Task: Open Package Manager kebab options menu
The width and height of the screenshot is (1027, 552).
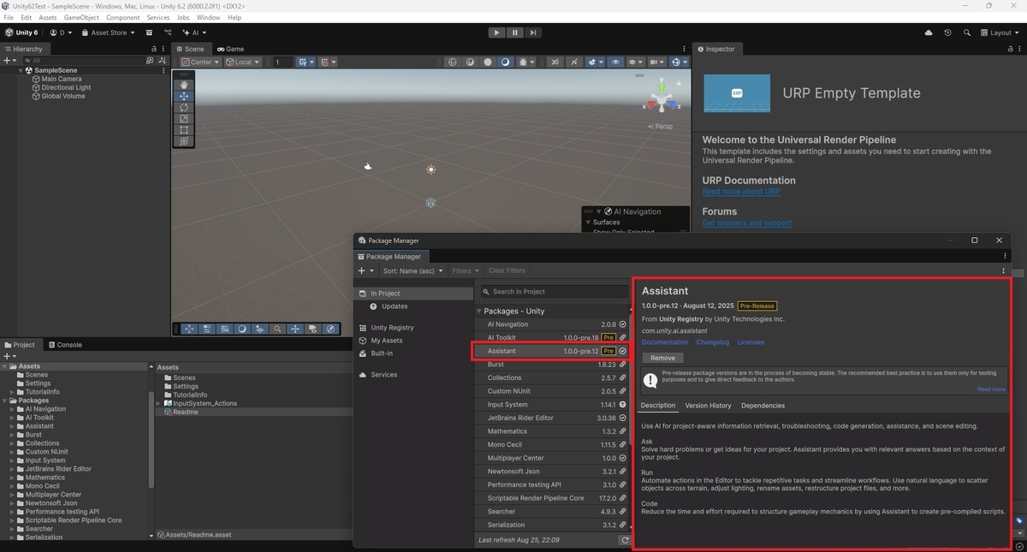Action: tap(1003, 270)
